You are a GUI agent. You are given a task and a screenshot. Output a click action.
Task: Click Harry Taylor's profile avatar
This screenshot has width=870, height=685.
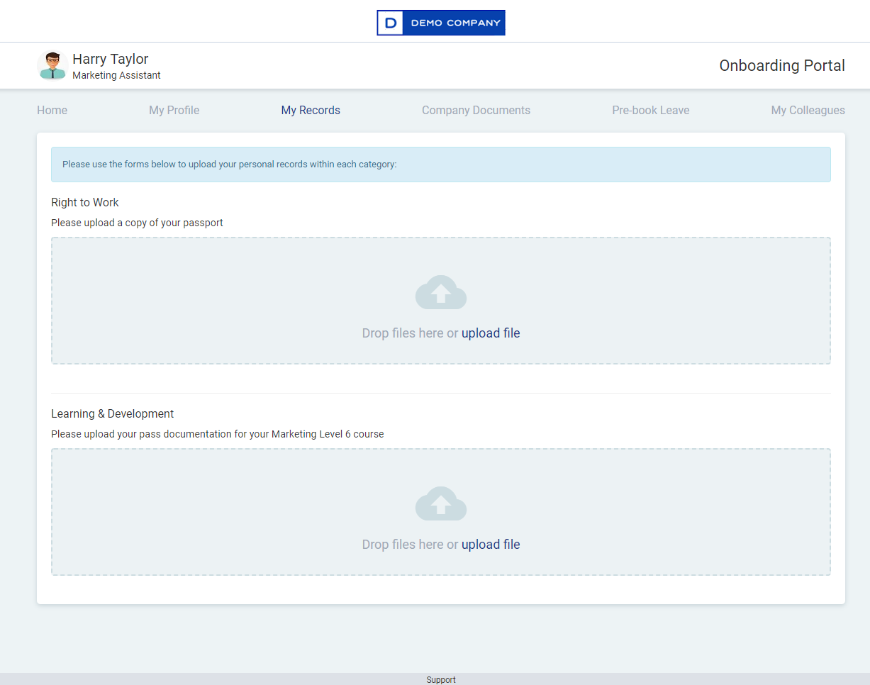coord(52,65)
